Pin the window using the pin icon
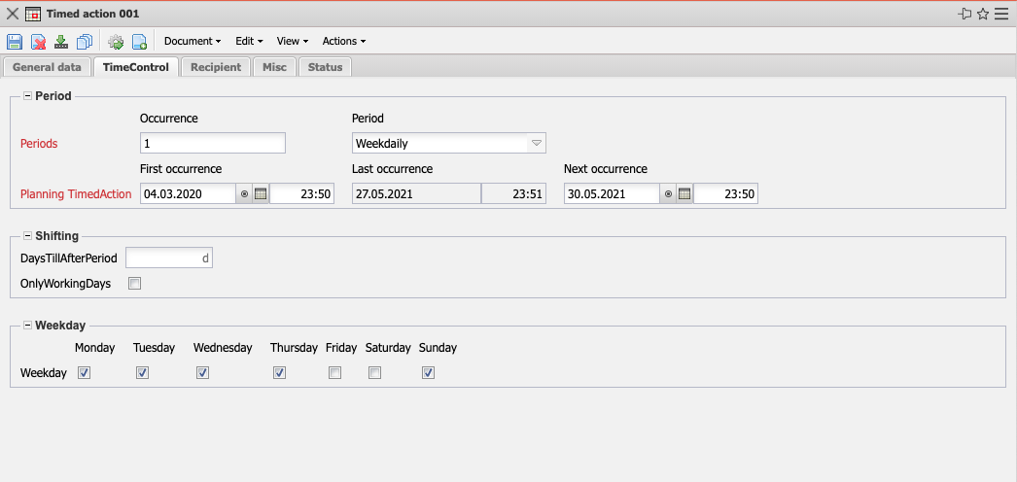Image resolution: width=1017 pixels, height=482 pixels. tap(965, 14)
